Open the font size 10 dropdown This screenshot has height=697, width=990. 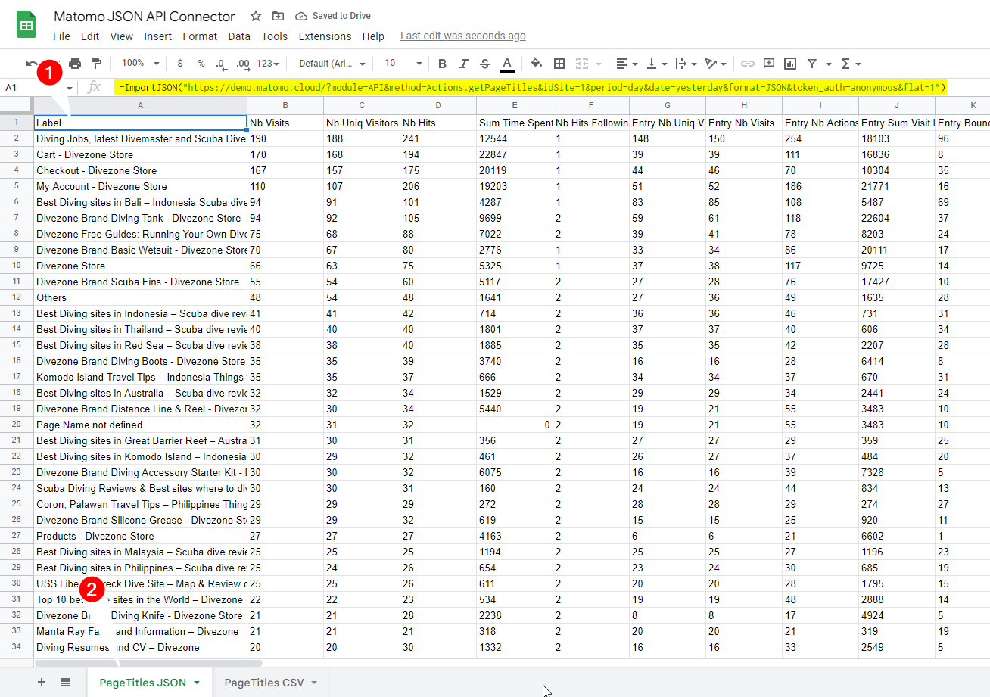403,64
